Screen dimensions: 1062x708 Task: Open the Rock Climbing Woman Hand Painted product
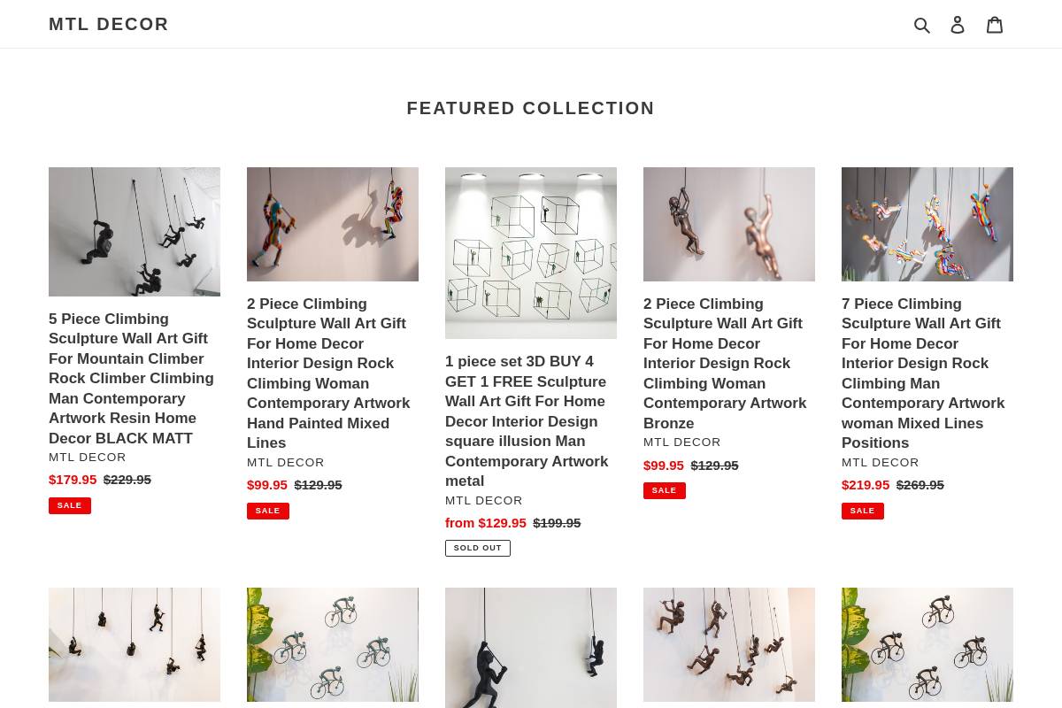(328, 373)
